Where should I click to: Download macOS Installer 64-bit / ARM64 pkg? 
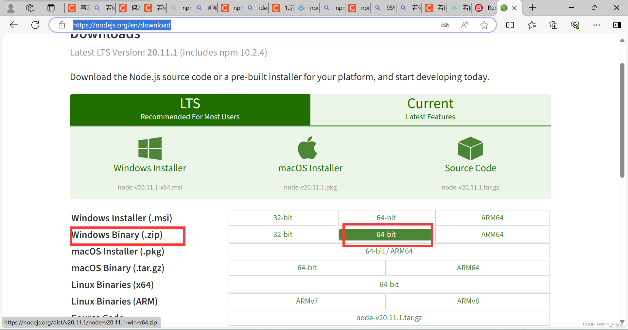click(x=389, y=251)
